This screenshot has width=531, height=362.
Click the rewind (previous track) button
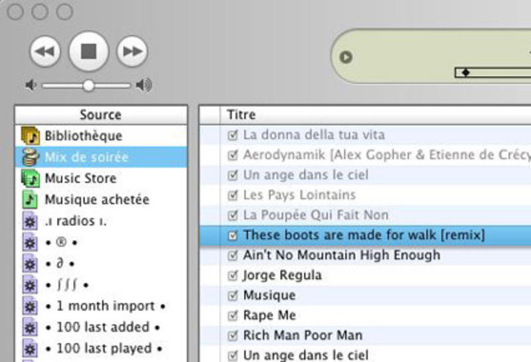(x=45, y=52)
